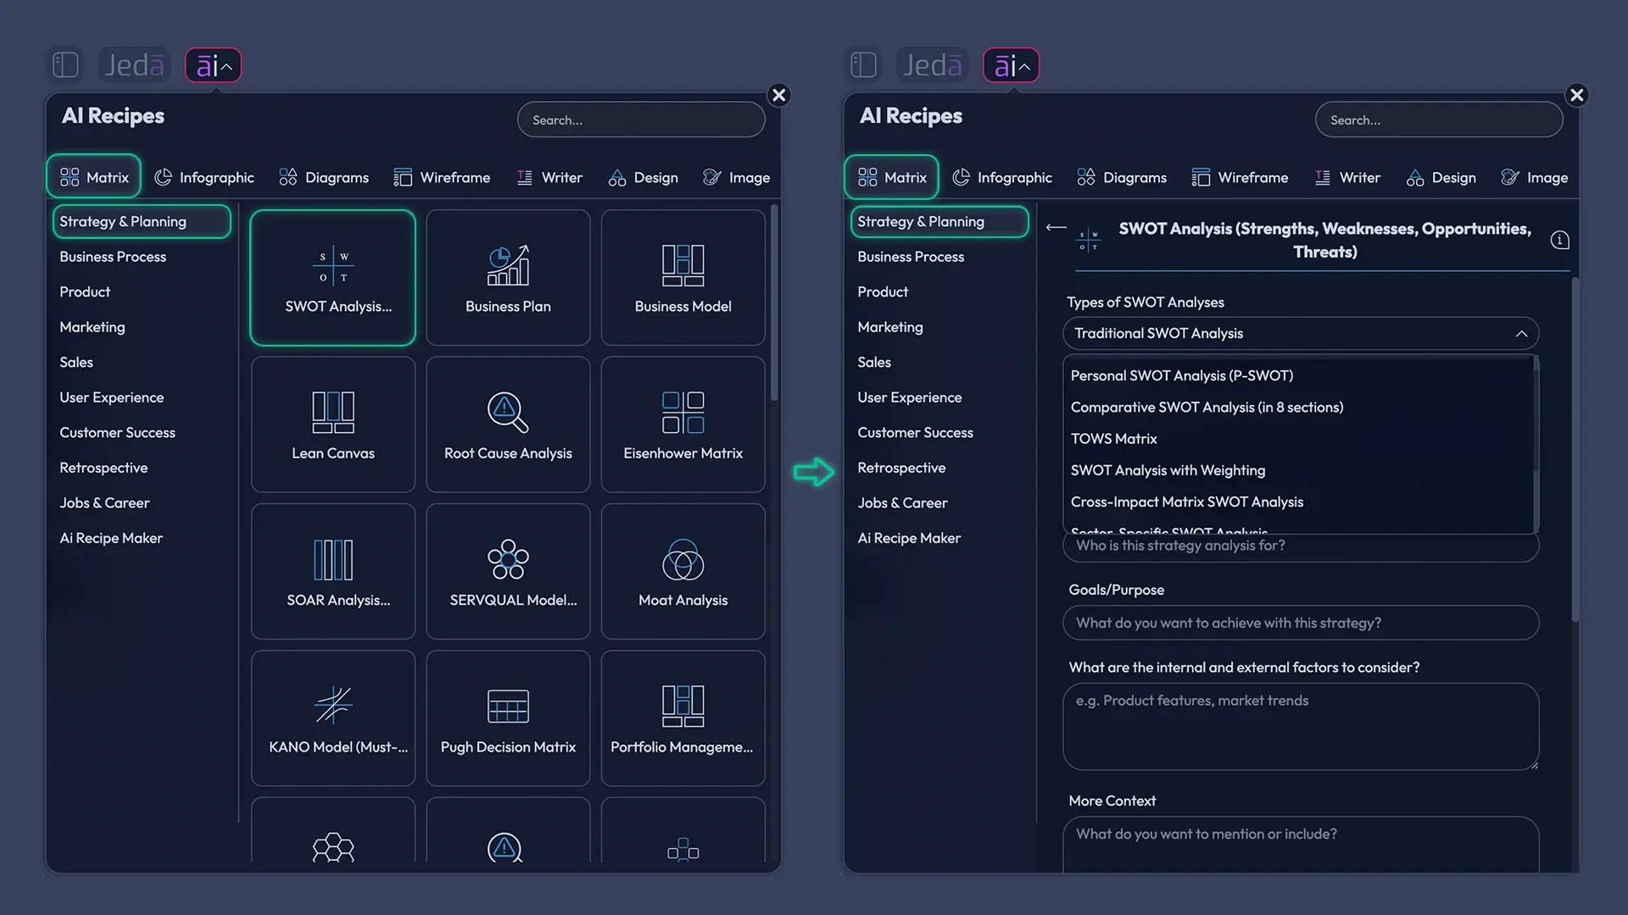Open Ai Recipe Maker in left panel

(111, 538)
